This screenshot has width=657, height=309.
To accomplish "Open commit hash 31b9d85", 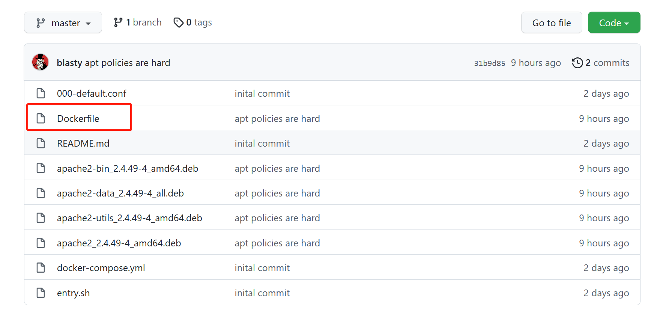I will [490, 63].
